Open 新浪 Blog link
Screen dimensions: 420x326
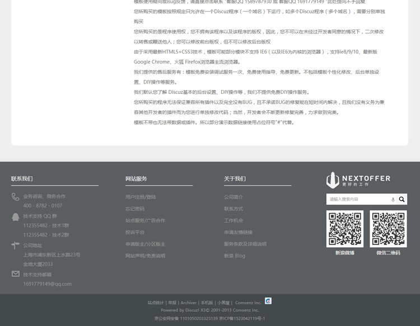tap(235, 256)
